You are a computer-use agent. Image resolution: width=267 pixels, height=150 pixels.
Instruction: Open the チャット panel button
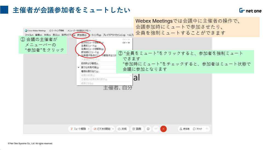click(x=198, y=129)
